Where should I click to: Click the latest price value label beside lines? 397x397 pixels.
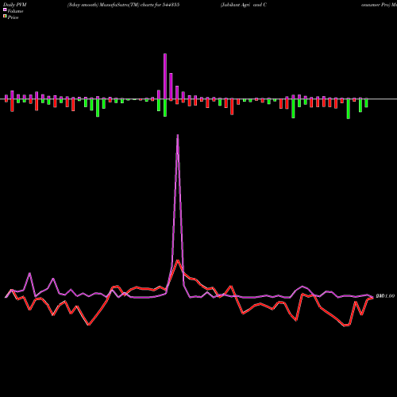[385, 296]
